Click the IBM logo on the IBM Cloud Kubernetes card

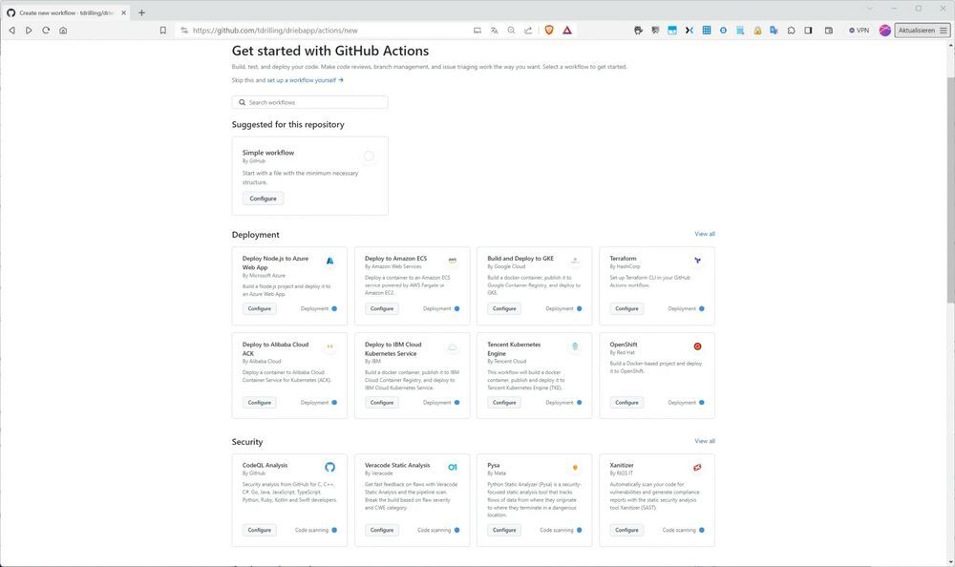point(452,346)
